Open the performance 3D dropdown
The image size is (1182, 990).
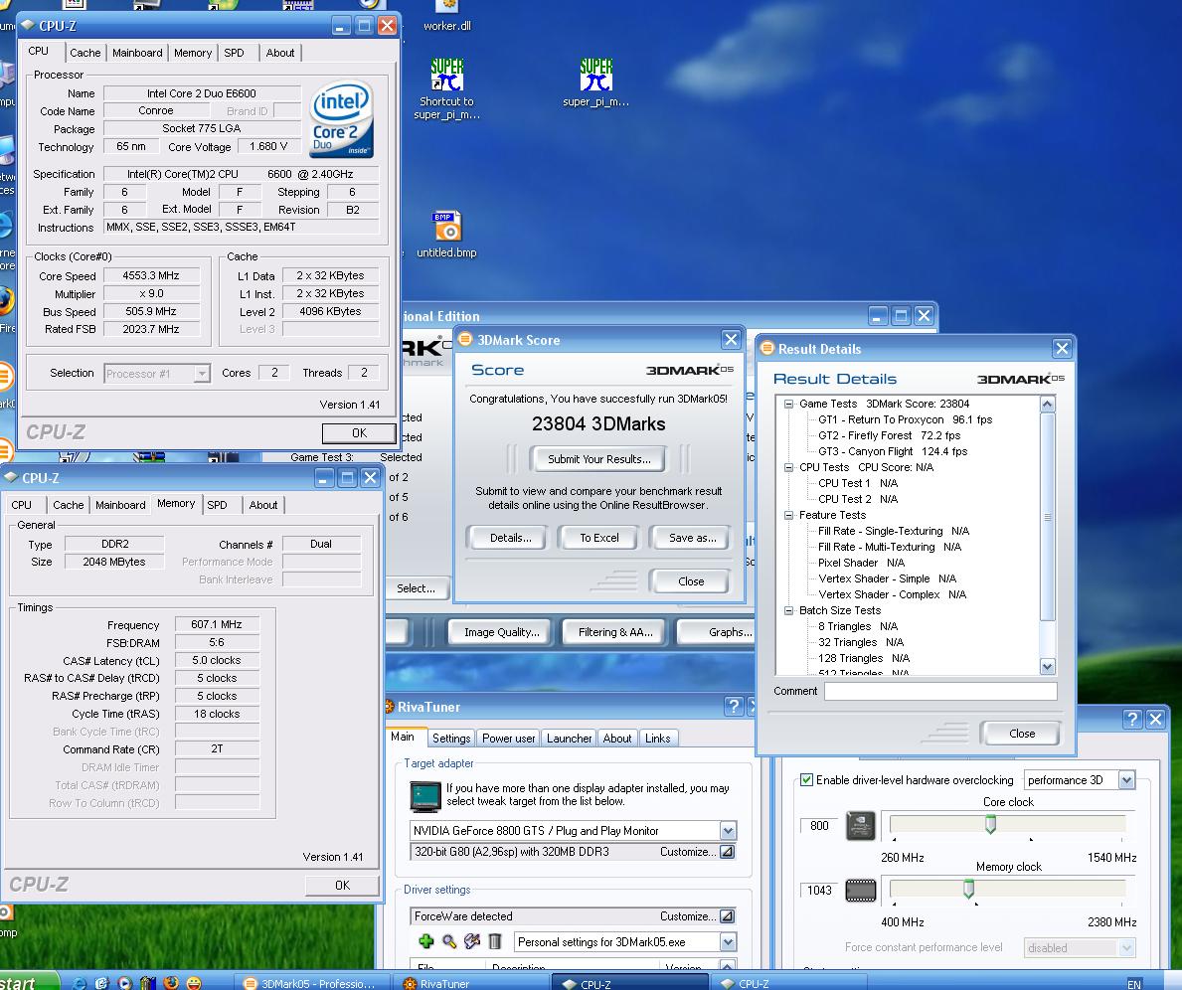(x=1126, y=780)
